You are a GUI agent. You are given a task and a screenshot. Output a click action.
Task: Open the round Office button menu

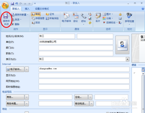click(x=5, y=6)
